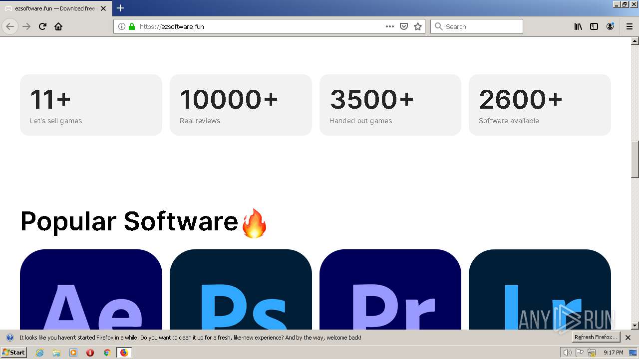This screenshot has width=639, height=359.
Task: Save page to Pocket
Action: tap(404, 26)
